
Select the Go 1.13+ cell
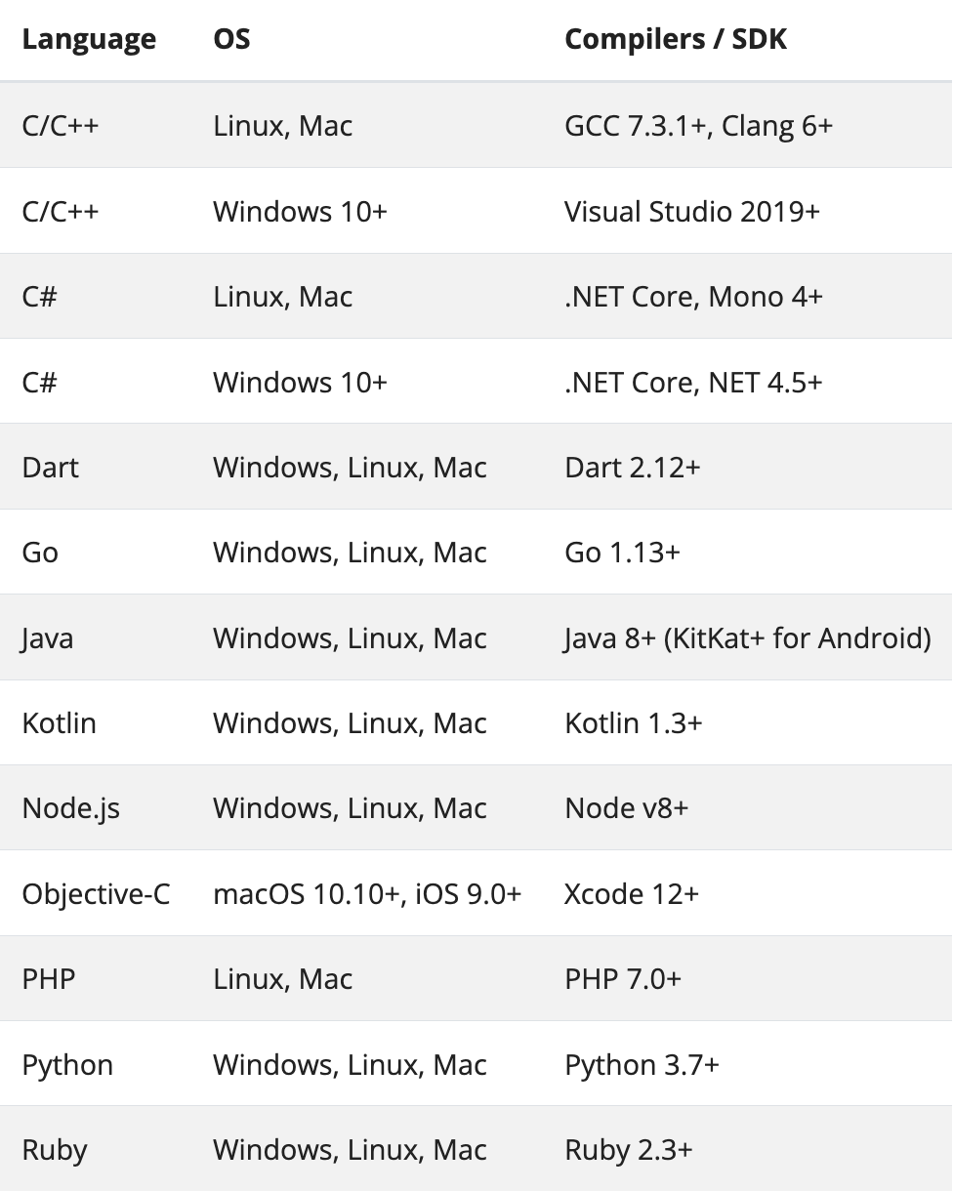click(x=622, y=553)
